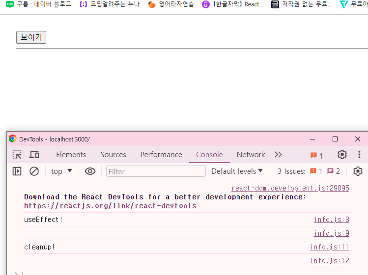Click the orange issue icon beside 3 Issues
This screenshot has width=368, height=275.
(313, 171)
